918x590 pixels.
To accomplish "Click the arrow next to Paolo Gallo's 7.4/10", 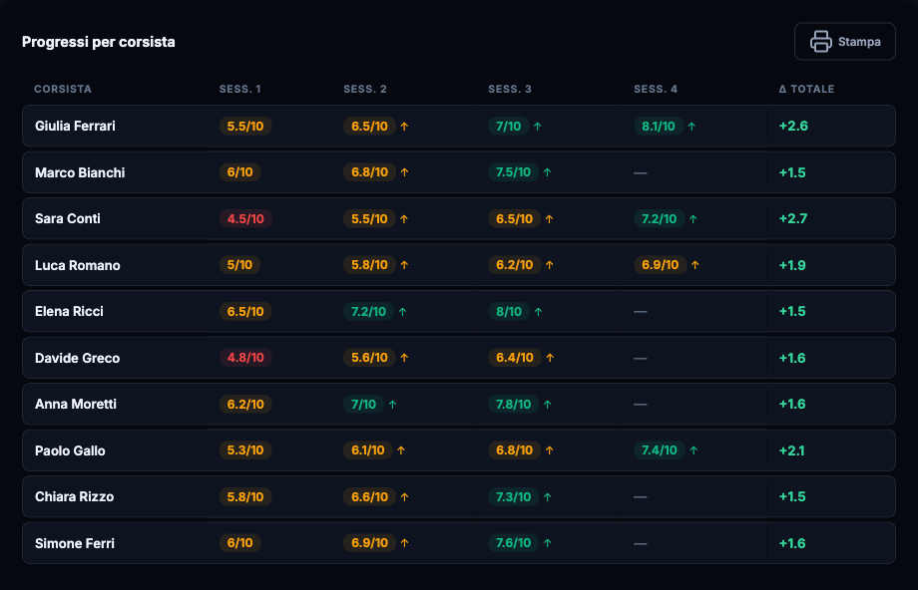I will point(693,450).
